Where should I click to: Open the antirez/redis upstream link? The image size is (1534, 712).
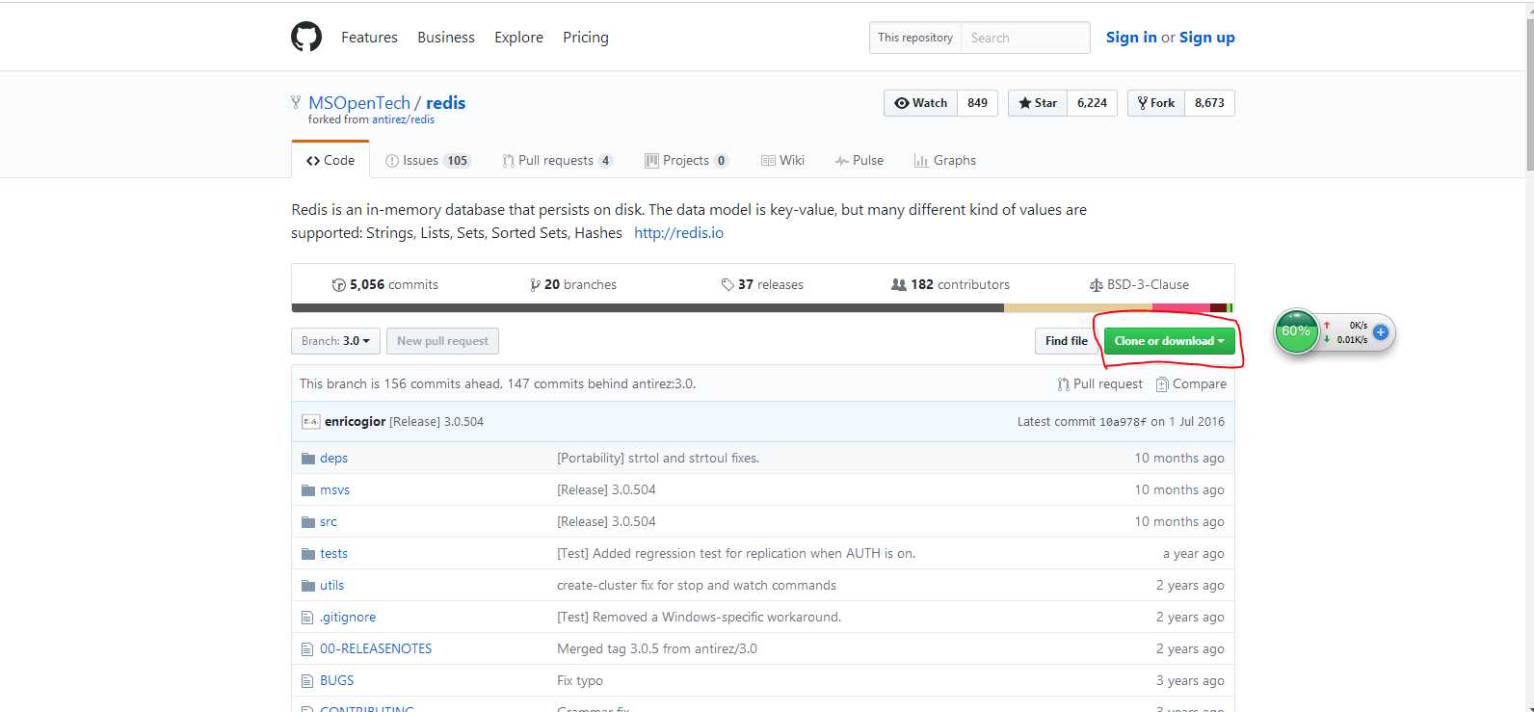click(x=403, y=119)
